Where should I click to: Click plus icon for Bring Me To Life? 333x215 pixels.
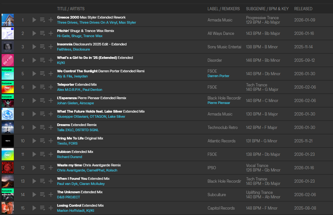(x=51, y=141)
